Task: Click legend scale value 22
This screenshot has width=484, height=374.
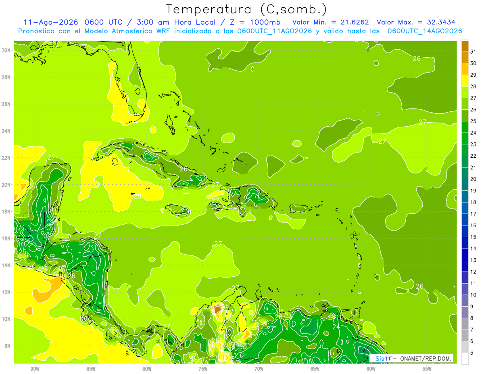Action: (x=473, y=156)
